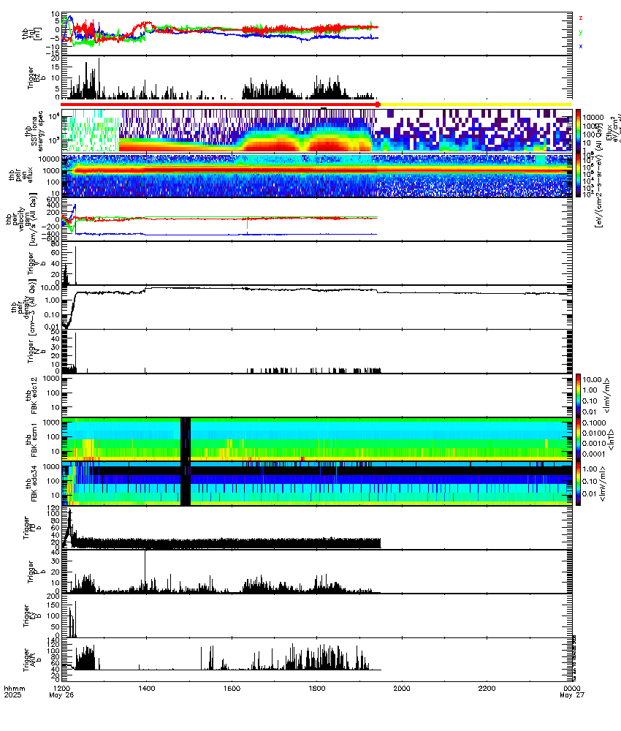Click the '<|nT|>' color bar unit label
Image resolution: width=621 pixels, height=731 pixels.
611,439
